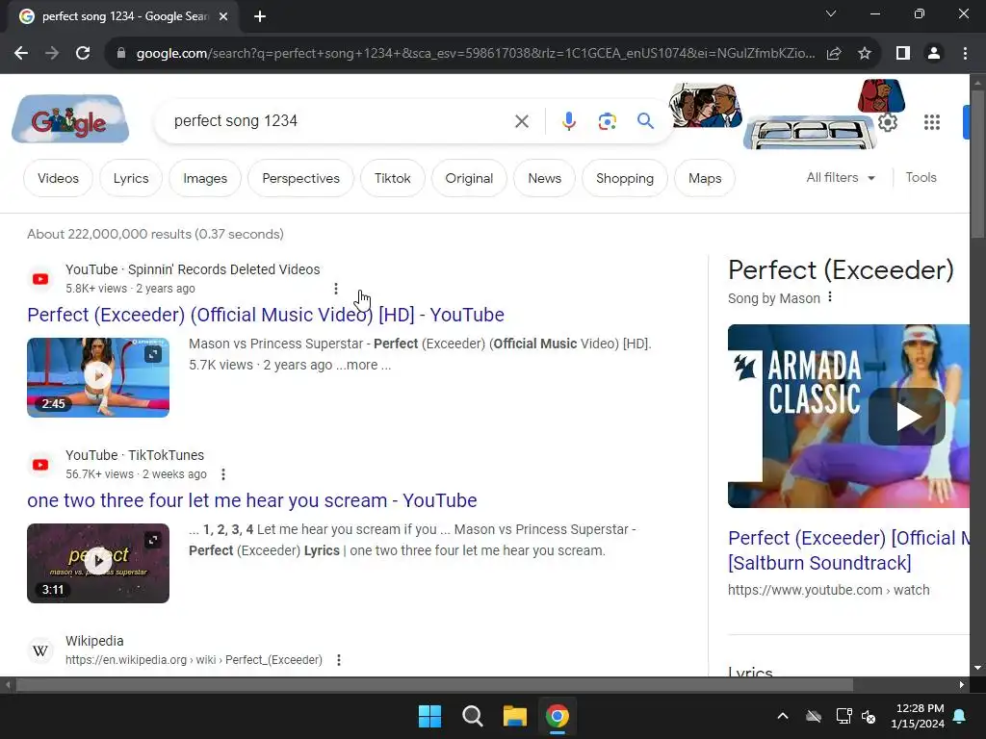
Task: Click the Google doodle logo
Action: pos(70,119)
